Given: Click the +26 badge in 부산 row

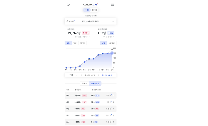Looking at the screenshot, I should [x=83, y=109].
